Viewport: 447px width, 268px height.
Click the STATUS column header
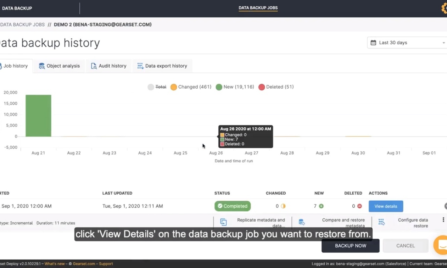click(222, 193)
